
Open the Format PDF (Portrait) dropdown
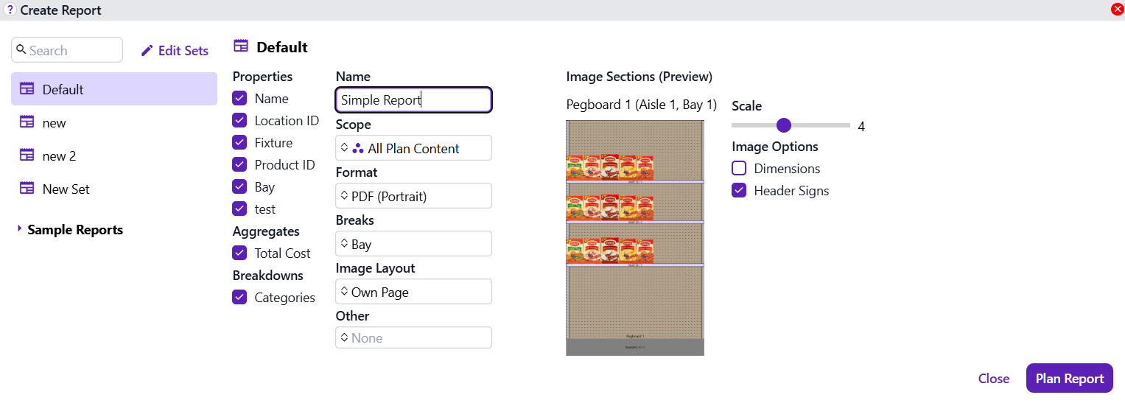coord(413,196)
